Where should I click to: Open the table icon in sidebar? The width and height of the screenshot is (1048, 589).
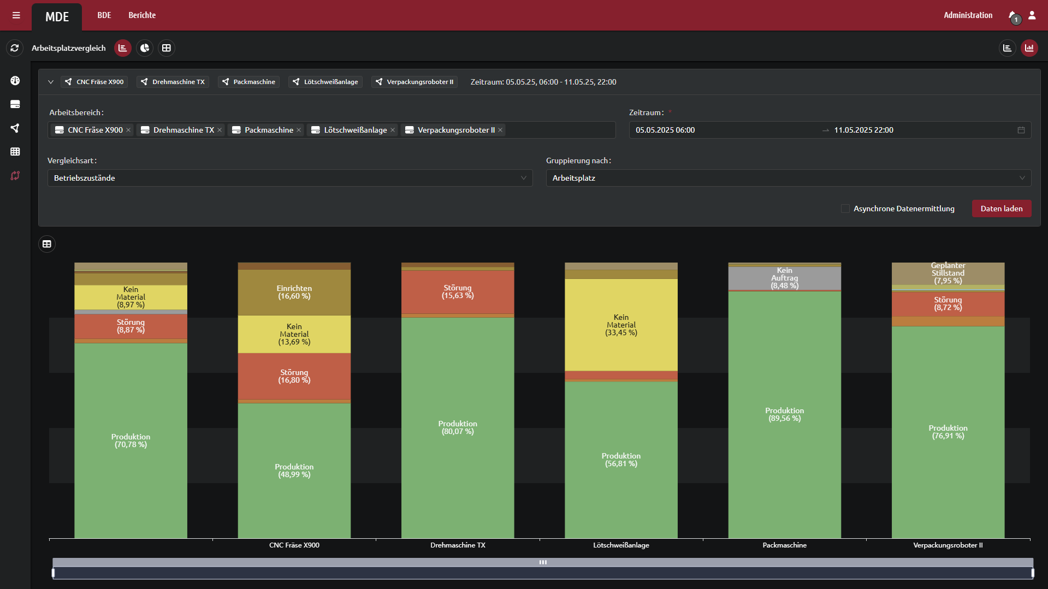(15, 152)
